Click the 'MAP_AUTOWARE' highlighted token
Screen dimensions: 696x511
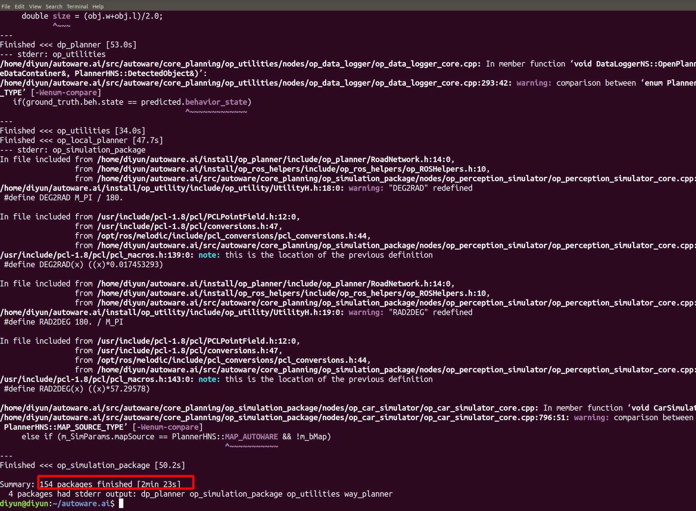pos(252,437)
